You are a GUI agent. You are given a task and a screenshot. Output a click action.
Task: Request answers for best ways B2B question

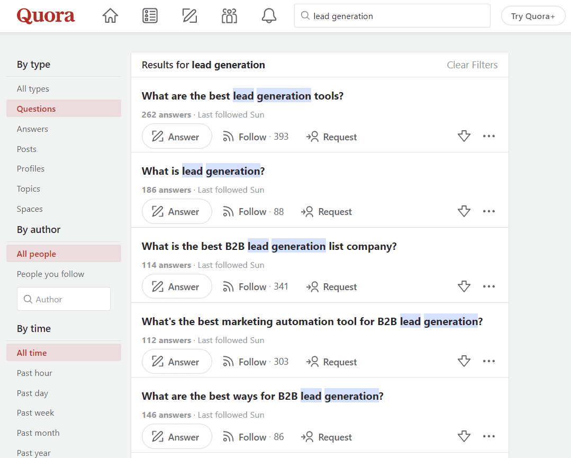327,437
